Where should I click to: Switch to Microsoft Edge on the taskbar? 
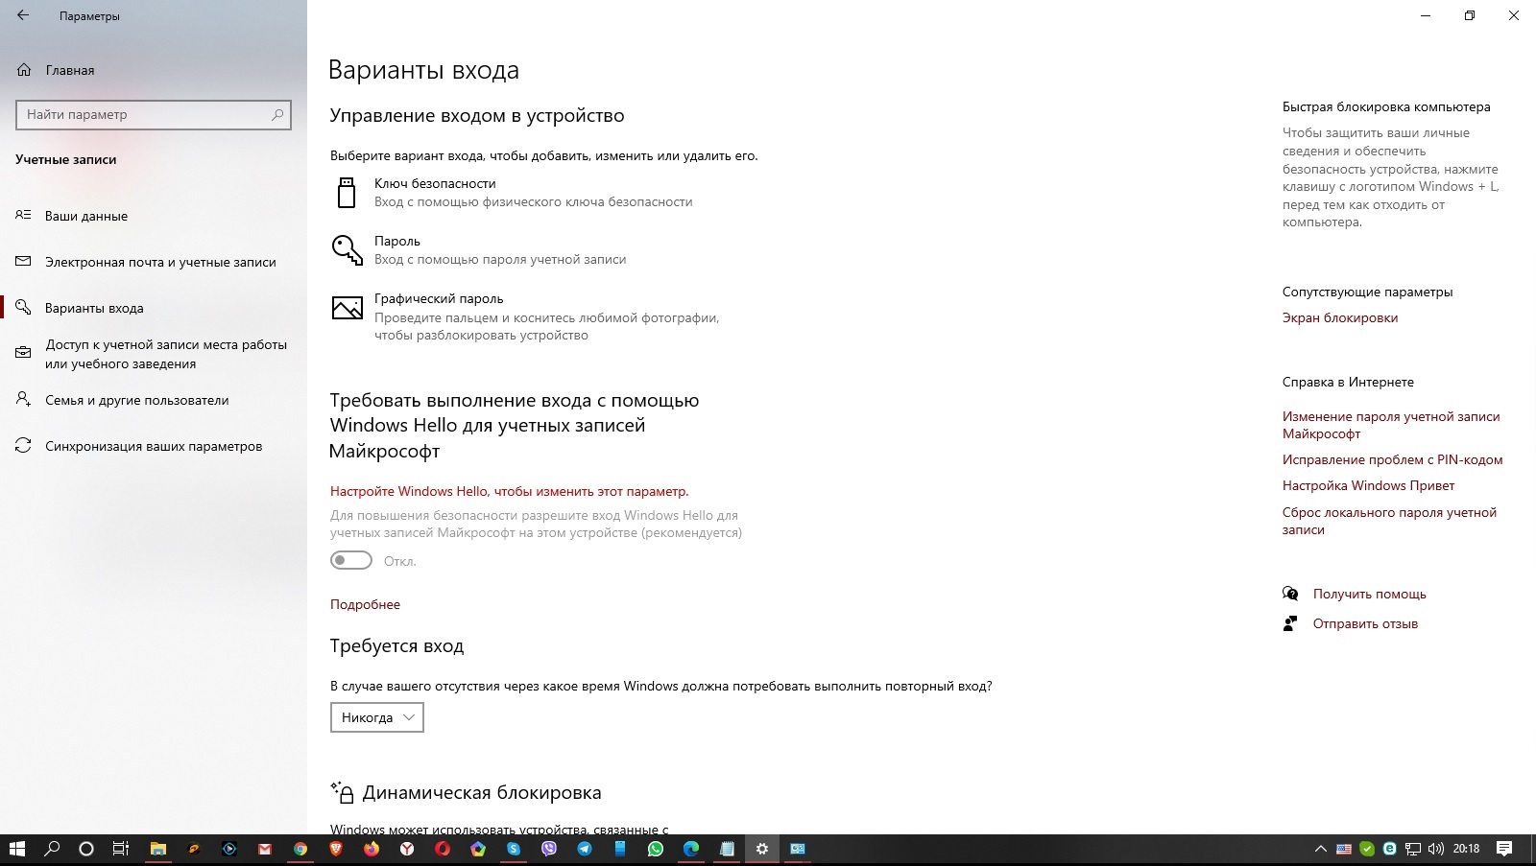pyautogui.click(x=691, y=849)
